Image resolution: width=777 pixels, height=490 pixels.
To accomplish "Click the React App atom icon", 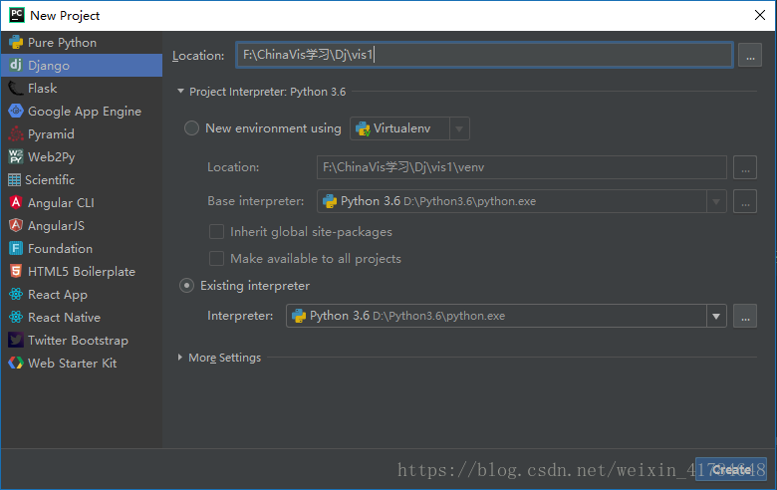I will [16, 294].
